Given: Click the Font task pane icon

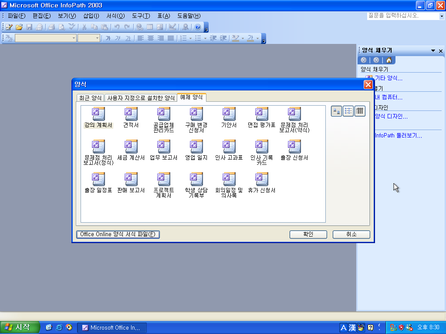Looking at the screenshot, I should [x=9, y=38].
